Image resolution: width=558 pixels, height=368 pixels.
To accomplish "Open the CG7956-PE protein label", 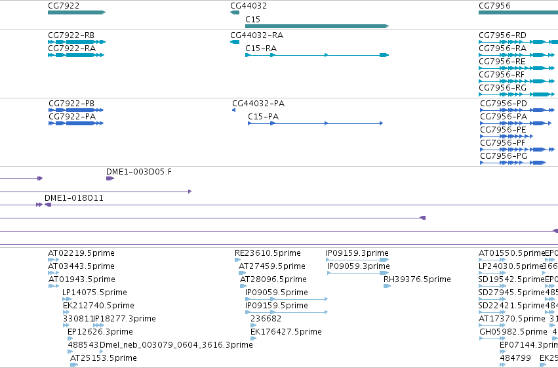I will pyautogui.click(x=503, y=130).
